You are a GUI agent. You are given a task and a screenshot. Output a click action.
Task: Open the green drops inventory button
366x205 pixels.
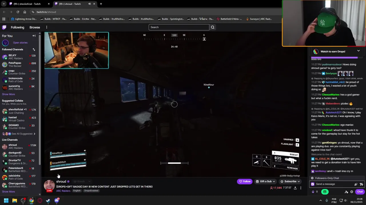coord(325,192)
